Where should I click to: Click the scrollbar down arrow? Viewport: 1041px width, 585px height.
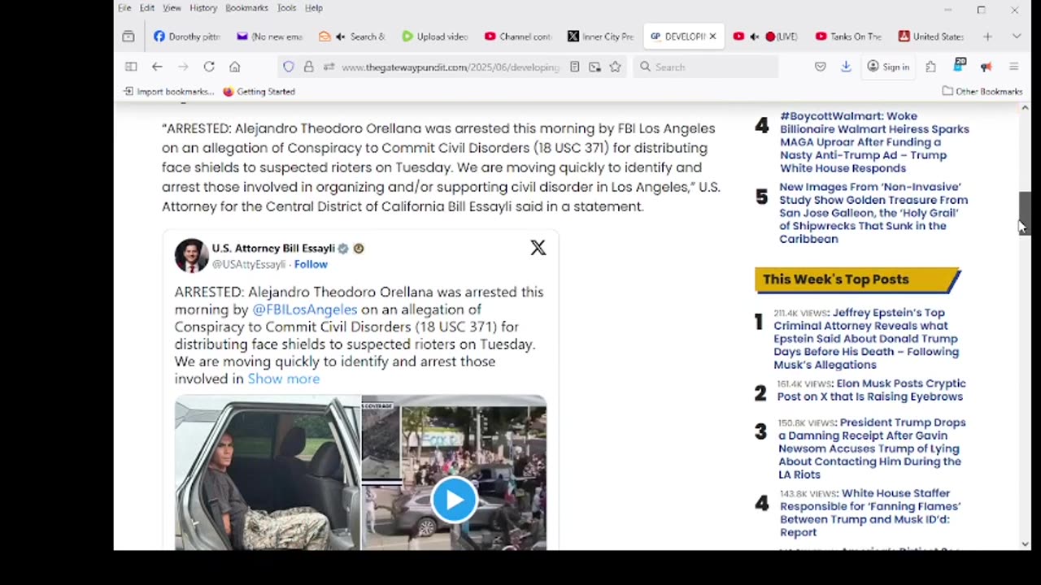(1025, 544)
